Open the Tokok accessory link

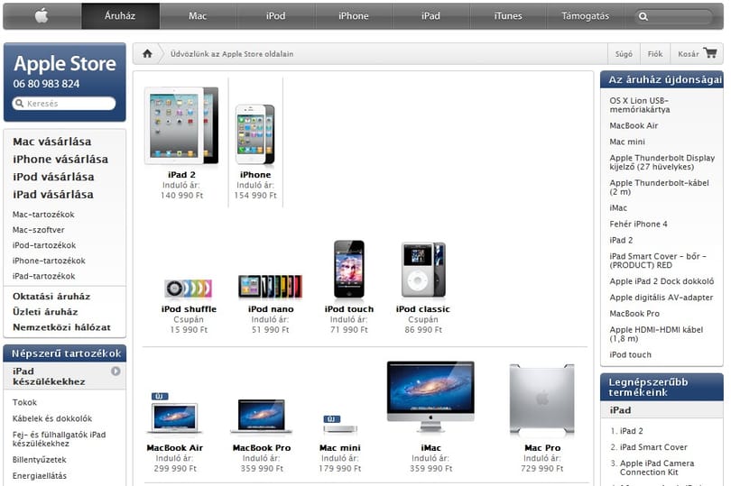24,402
